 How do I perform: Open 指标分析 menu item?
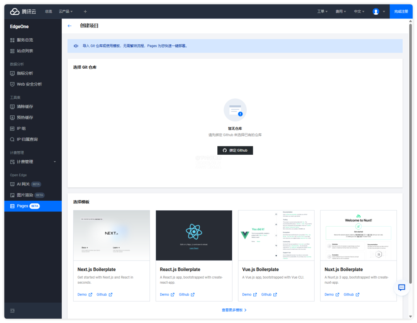(33, 73)
